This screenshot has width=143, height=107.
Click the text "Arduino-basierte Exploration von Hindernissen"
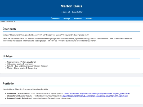53,98
